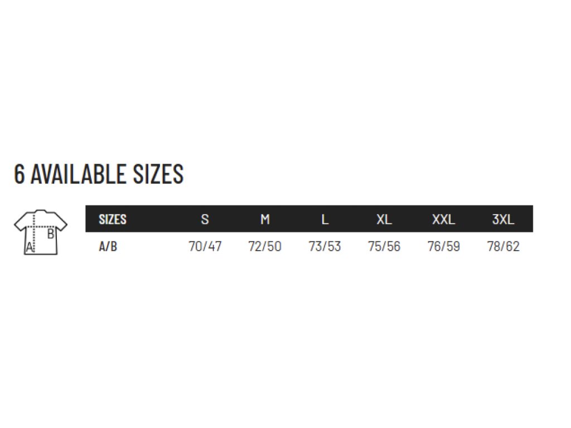The width and height of the screenshot is (571, 428).
Task: Click the t-shirt measurement diagram icon
Action: [40, 232]
